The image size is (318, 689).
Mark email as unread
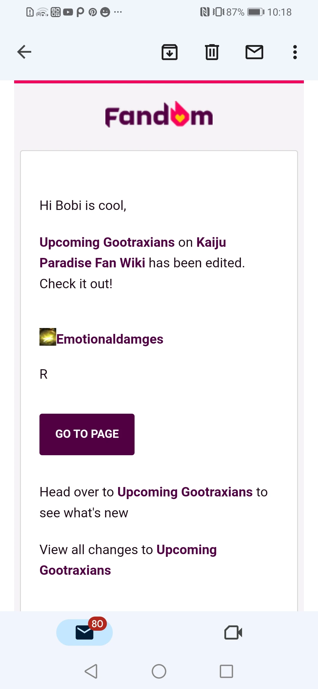click(x=254, y=52)
